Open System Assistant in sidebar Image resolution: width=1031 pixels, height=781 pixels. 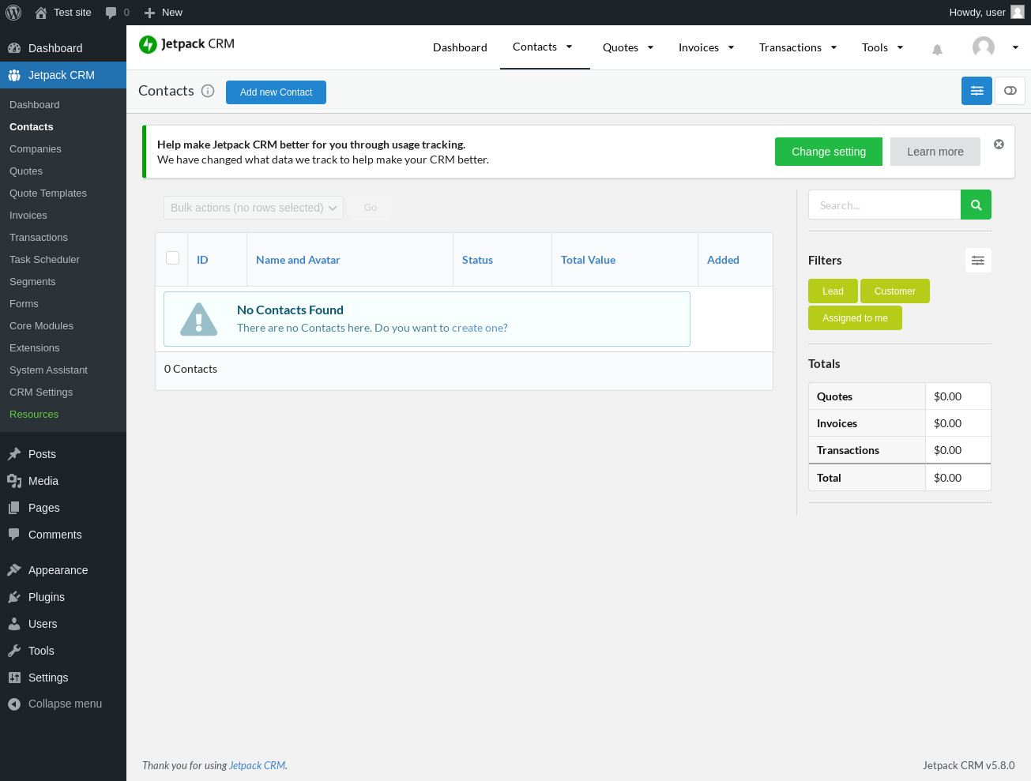point(48,370)
